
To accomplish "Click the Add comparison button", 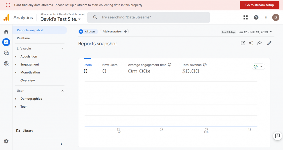I will [x=114, y=32].
